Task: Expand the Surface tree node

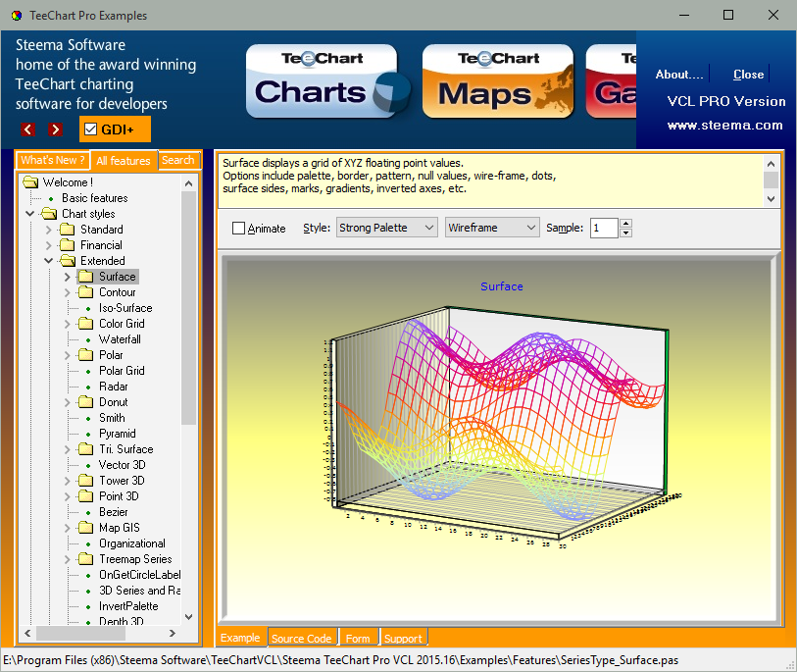Action: pos(67,277)
